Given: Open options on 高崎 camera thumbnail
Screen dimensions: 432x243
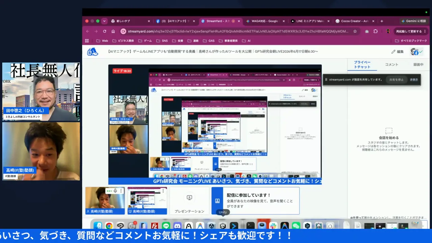Looking at the screenshot, I should pyautogui.click(x=121, y=191).
